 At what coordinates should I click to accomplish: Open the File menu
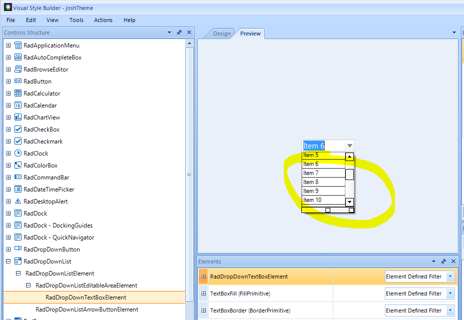pos(11,20)
